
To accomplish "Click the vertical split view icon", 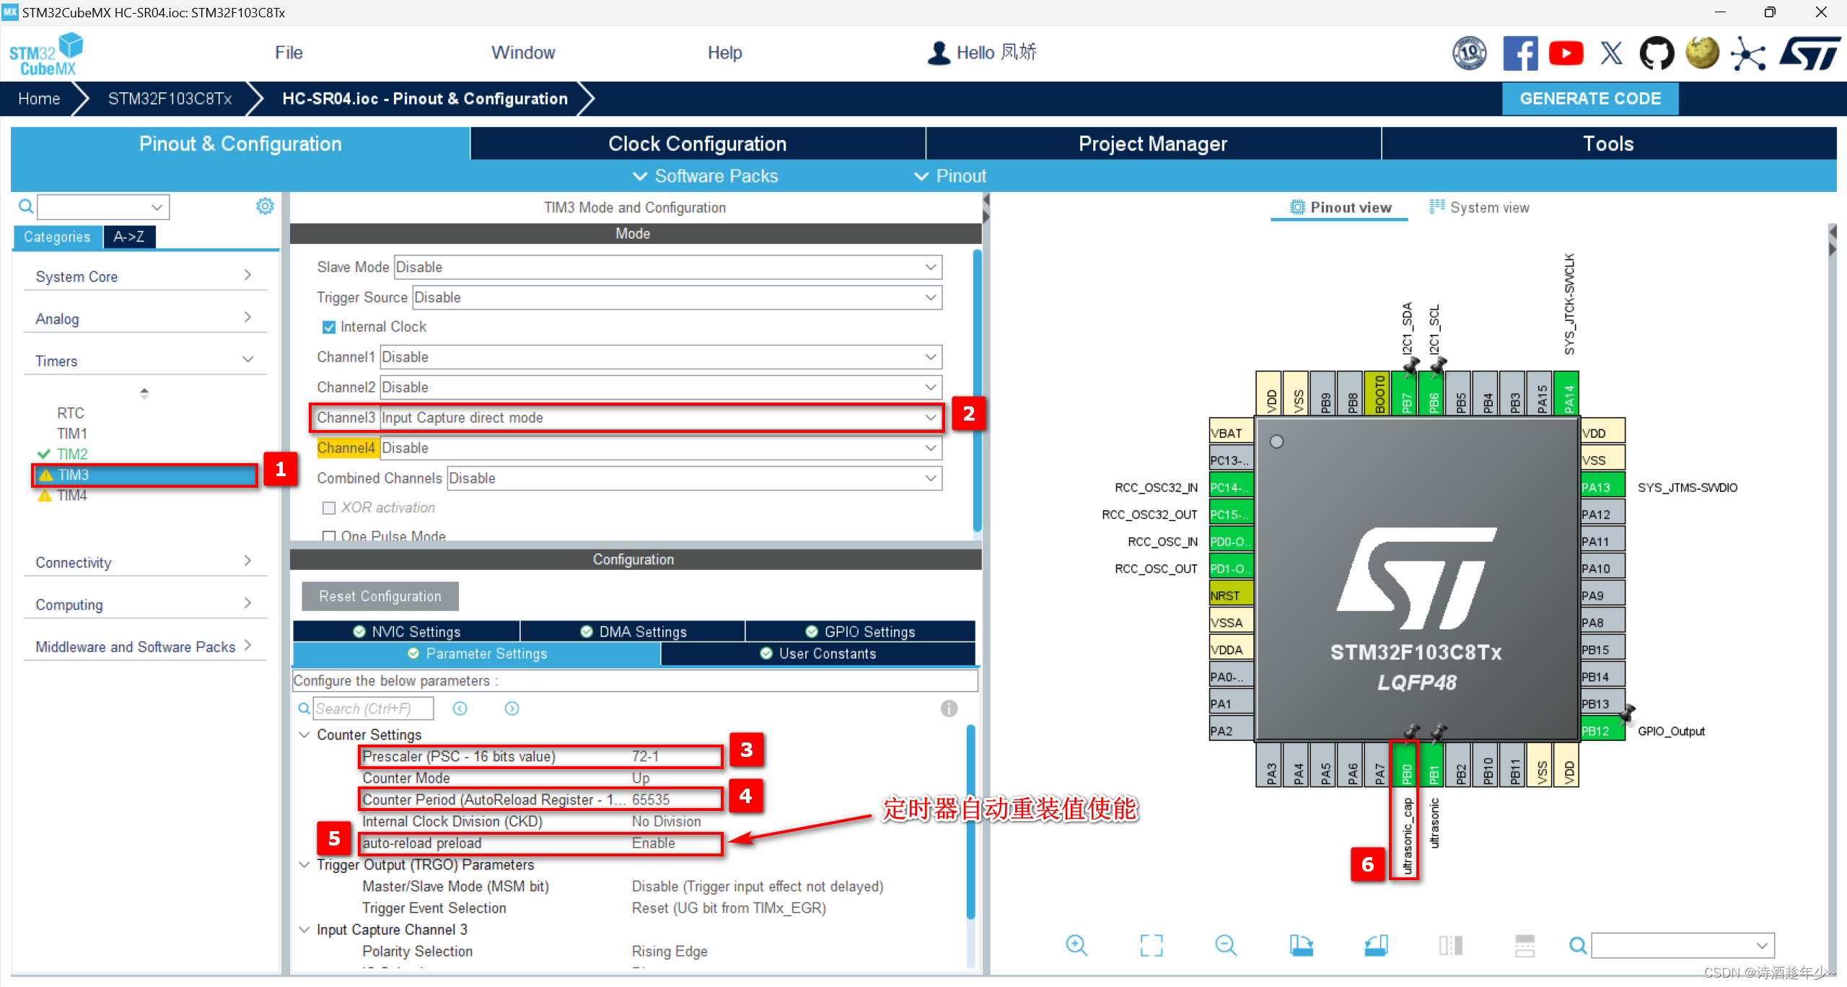I will pos(1450,945).
